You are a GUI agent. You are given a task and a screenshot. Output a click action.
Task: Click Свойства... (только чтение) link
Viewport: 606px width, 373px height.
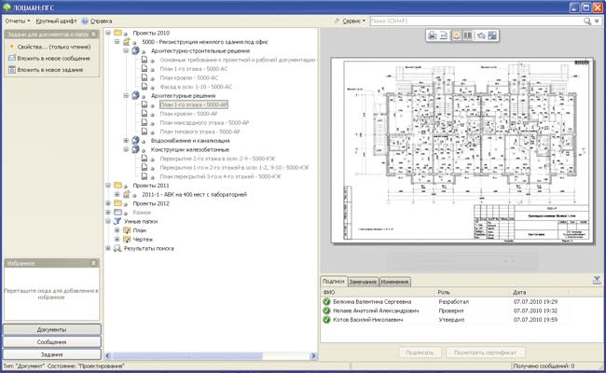pyautogui.click(x=54, y=47)
